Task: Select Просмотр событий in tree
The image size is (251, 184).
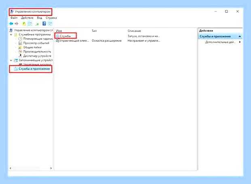Action: coord(36,43)
